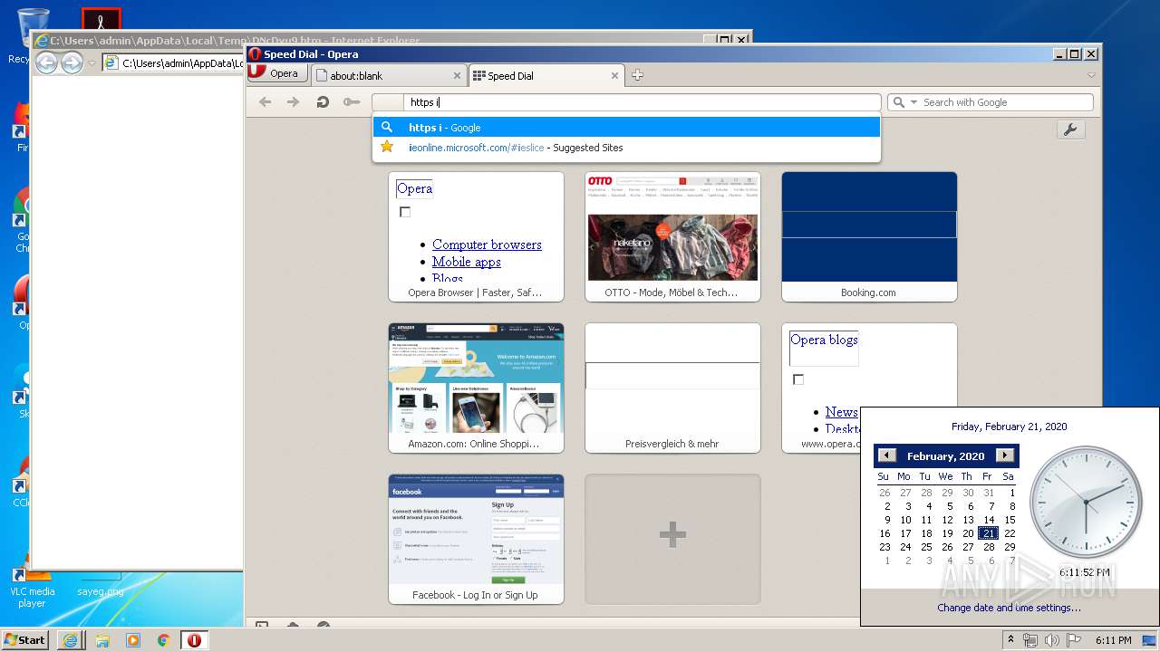Open the Action Center flag icon
1160x652 pixels.
[1073, 640]
